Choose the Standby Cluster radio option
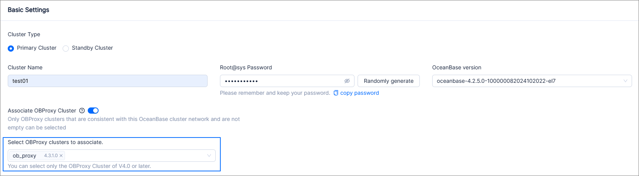Viewport: 639px width, 176px height. click(x=66, y=48)
